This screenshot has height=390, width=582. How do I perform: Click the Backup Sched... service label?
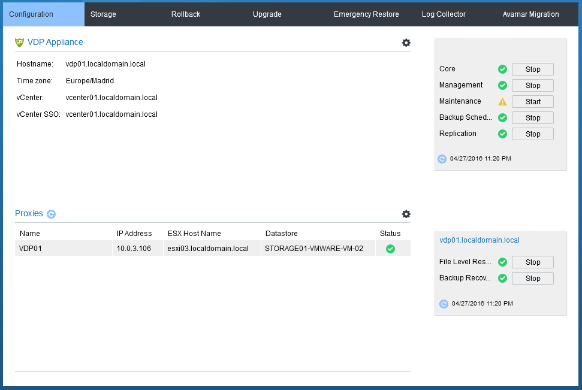click(466, 117)
